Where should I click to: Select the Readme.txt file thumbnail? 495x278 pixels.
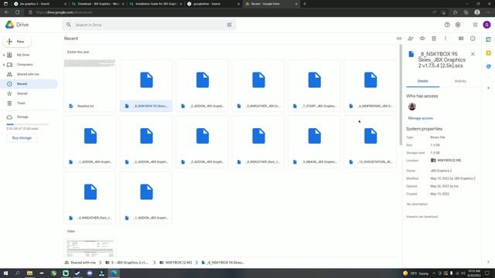[90, 86]
